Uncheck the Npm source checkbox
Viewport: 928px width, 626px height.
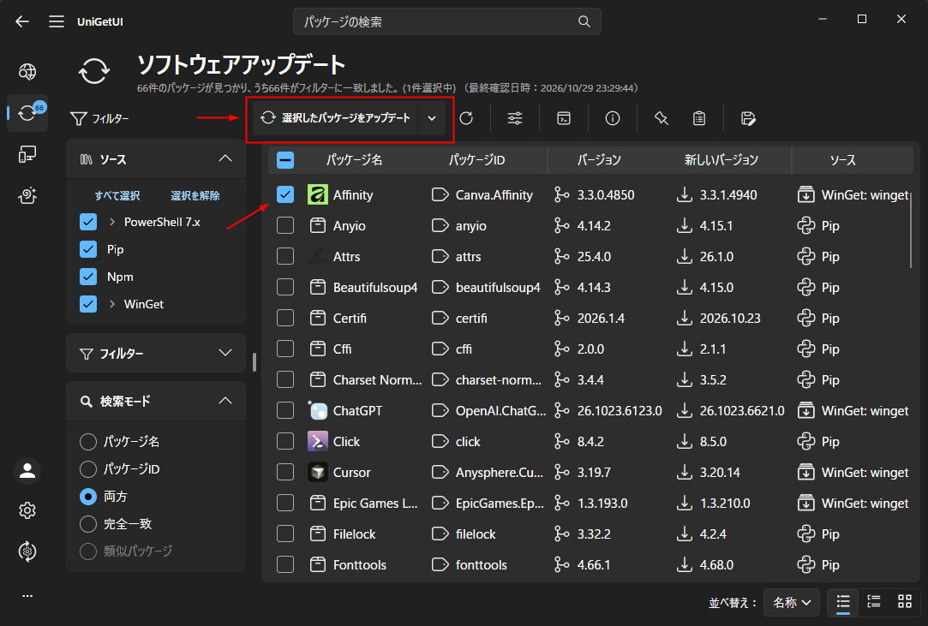[88, 277]
